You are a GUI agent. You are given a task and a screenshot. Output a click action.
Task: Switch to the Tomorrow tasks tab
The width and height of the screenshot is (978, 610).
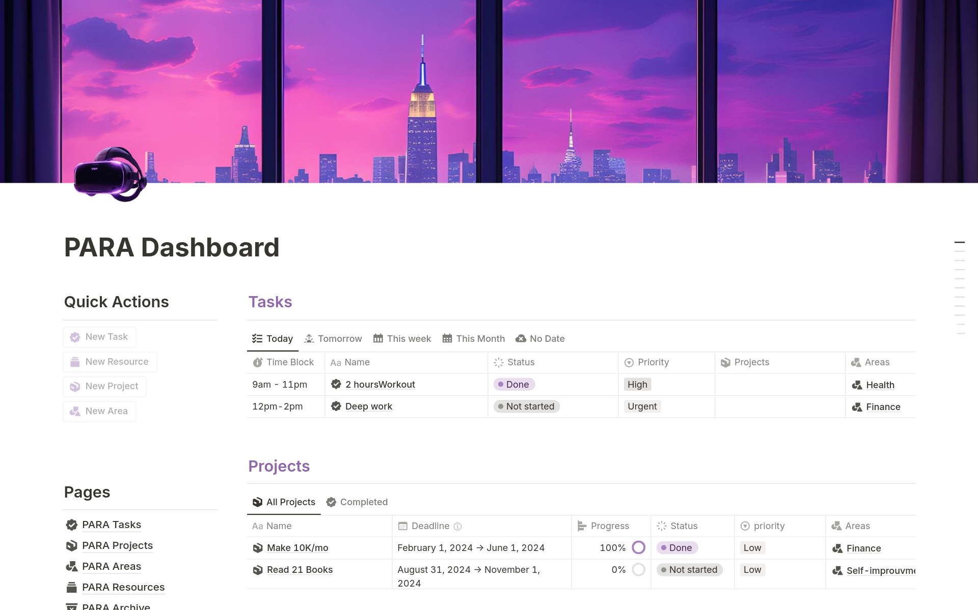click(333, 339)
